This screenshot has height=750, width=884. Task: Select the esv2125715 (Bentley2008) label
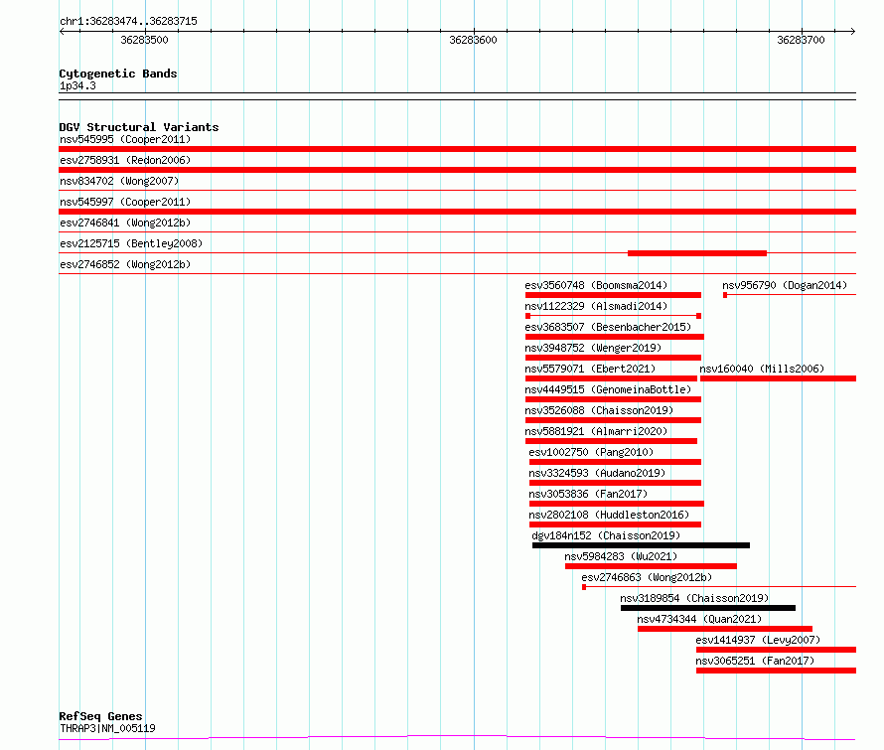click(x=131, y=243)
